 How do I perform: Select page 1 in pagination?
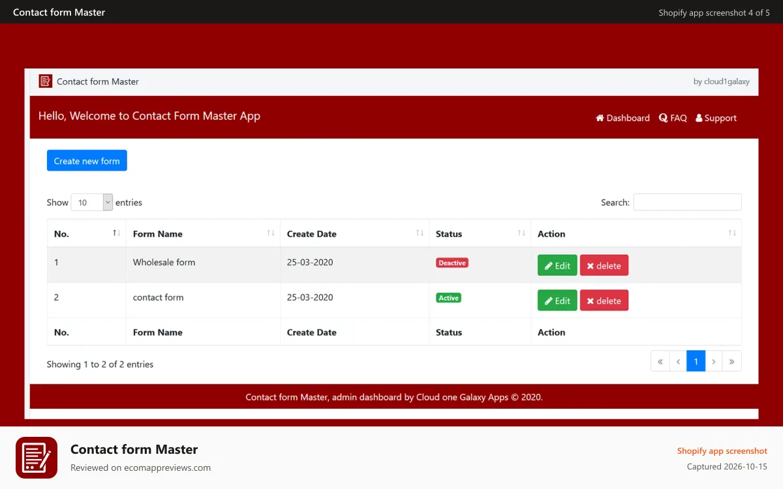(x=696, y=361)
